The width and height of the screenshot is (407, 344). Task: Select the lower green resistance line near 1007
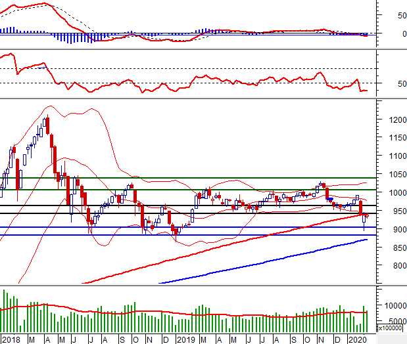coord(188,190)
